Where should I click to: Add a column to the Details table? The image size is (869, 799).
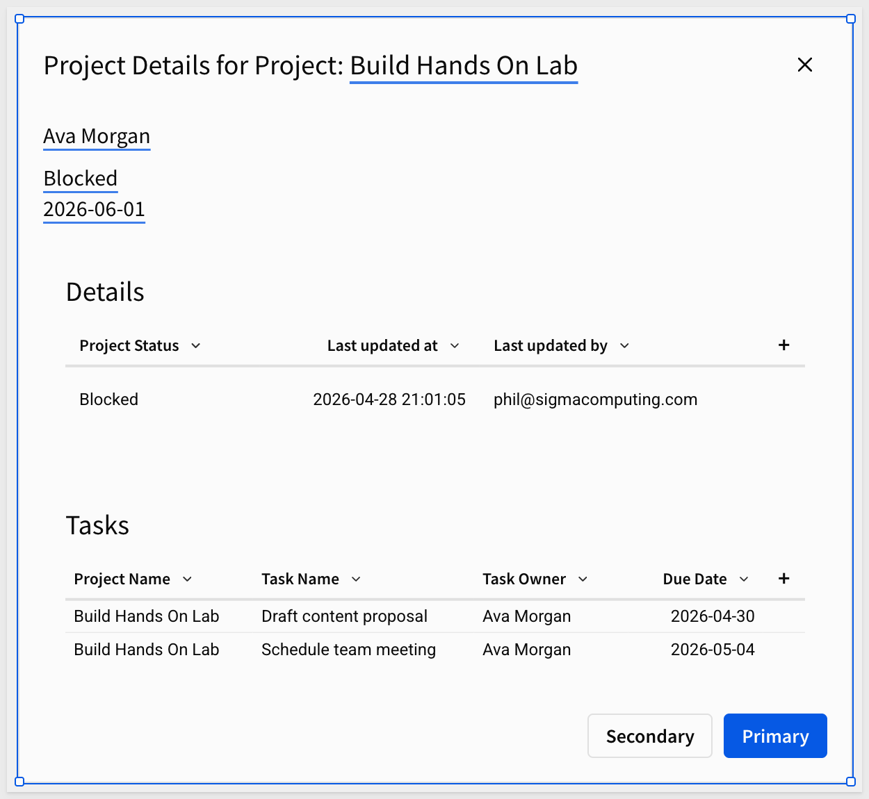pos(783,345)
